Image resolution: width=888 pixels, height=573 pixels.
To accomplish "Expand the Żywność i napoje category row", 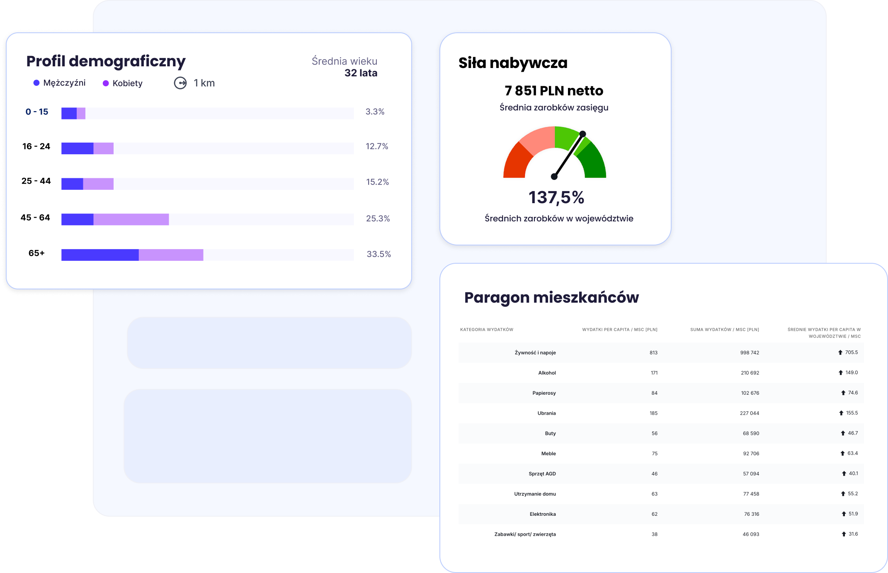I will (x=535, y=352).
